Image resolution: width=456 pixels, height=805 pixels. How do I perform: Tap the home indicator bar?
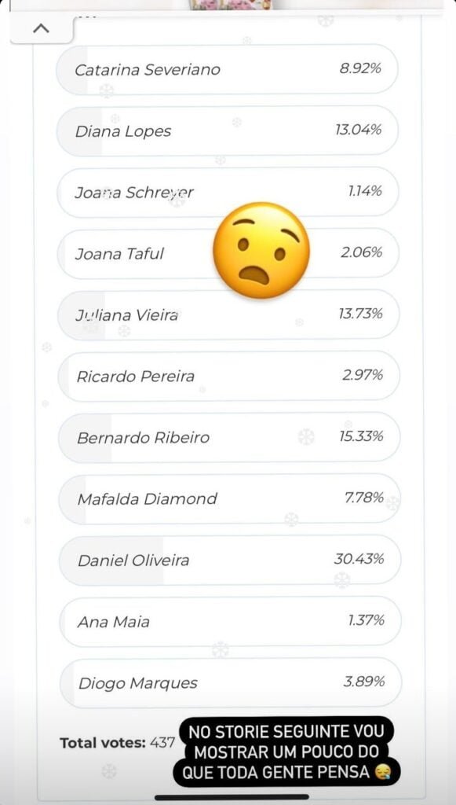[232, 797]
